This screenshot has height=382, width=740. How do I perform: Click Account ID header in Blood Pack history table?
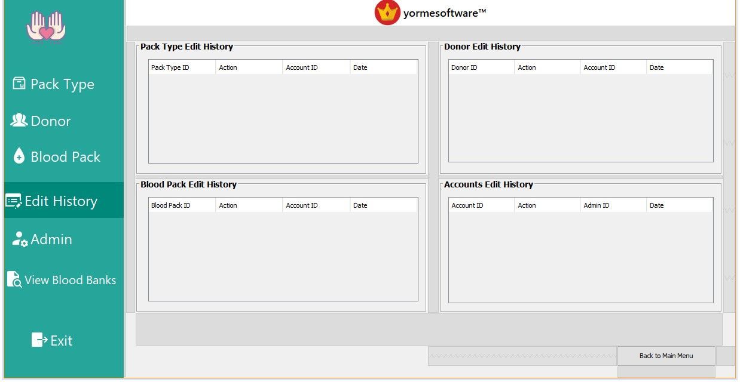click(316, 205)
